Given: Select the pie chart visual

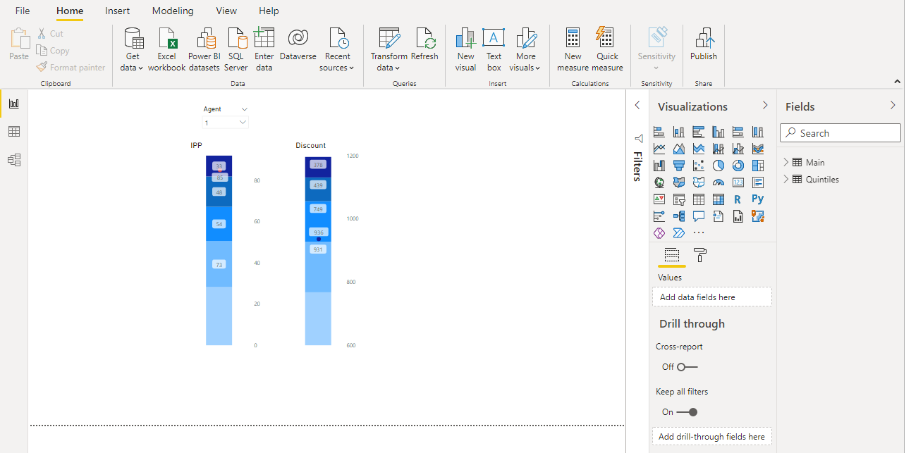Looking at the screenshot, I should 719,166.
